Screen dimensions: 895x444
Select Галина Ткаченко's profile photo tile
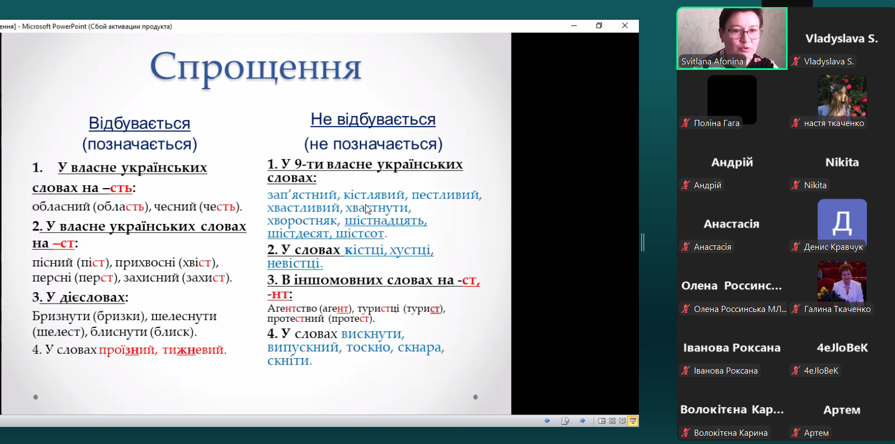click(x=842, y=282)
